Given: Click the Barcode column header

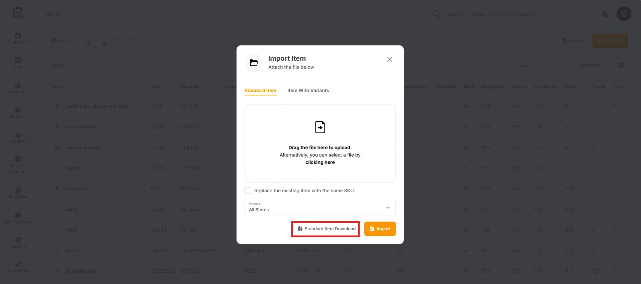Looking at the screenshot, I should pyautogui.click(x=190, y=87).
